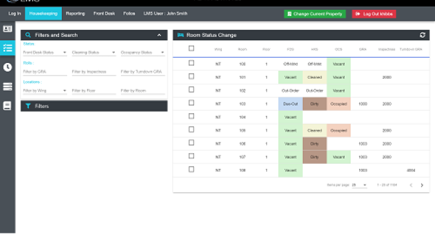Click the red Log Out button

point(374,14)
